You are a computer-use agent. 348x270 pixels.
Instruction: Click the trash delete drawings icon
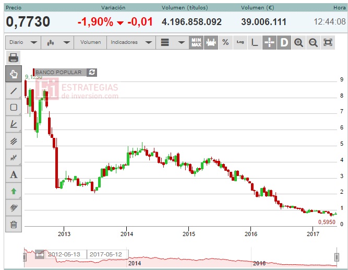click(x=14, y=224)
